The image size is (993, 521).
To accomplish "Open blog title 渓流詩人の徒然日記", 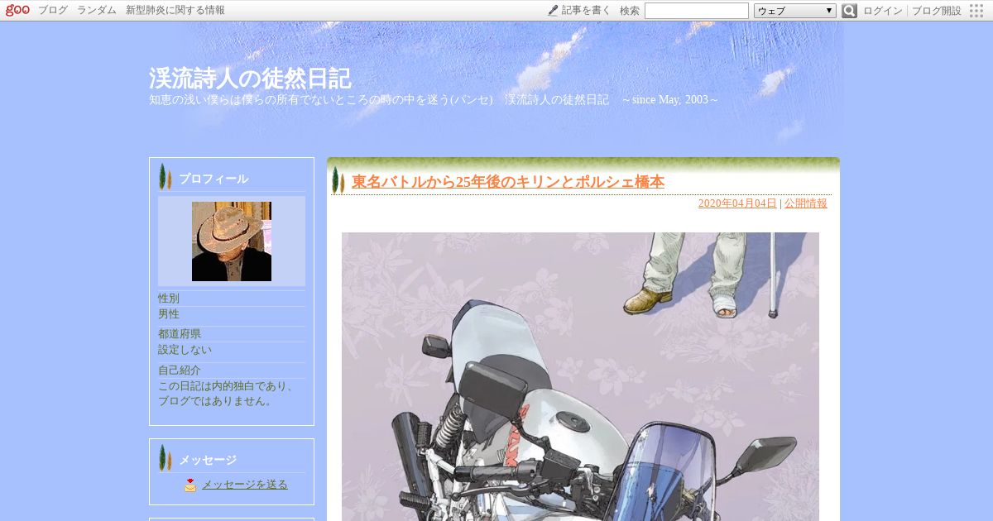I will [250, 79].
